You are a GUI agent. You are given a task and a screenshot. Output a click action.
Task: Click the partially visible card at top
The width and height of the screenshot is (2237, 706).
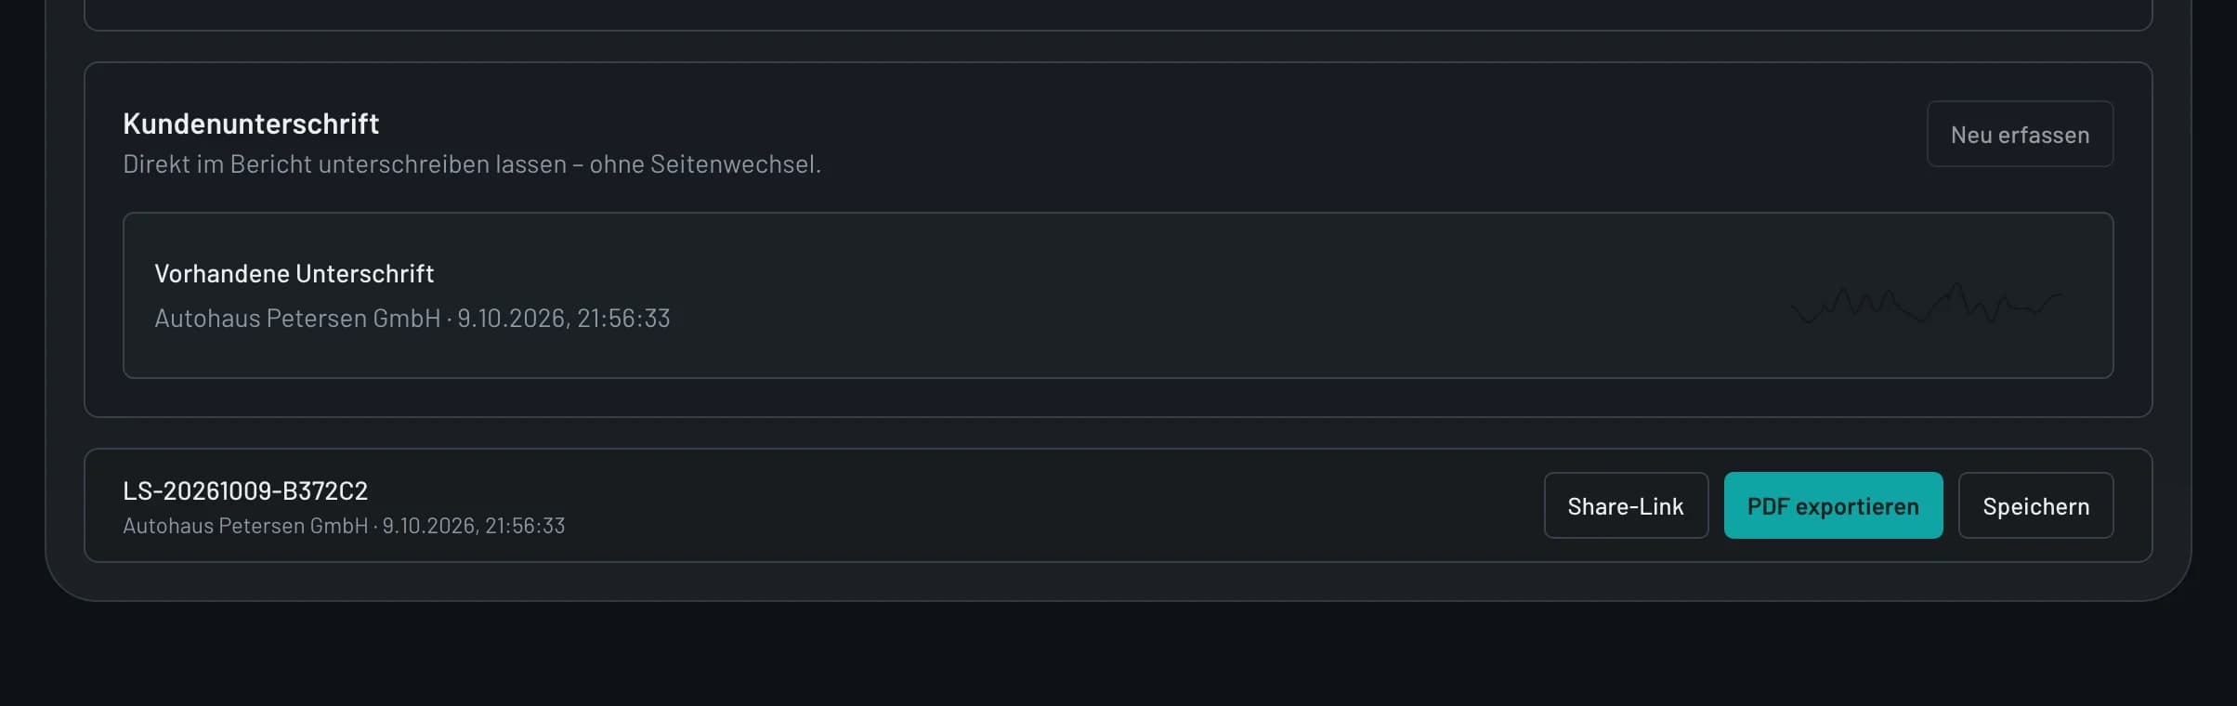coord(1118,13)
